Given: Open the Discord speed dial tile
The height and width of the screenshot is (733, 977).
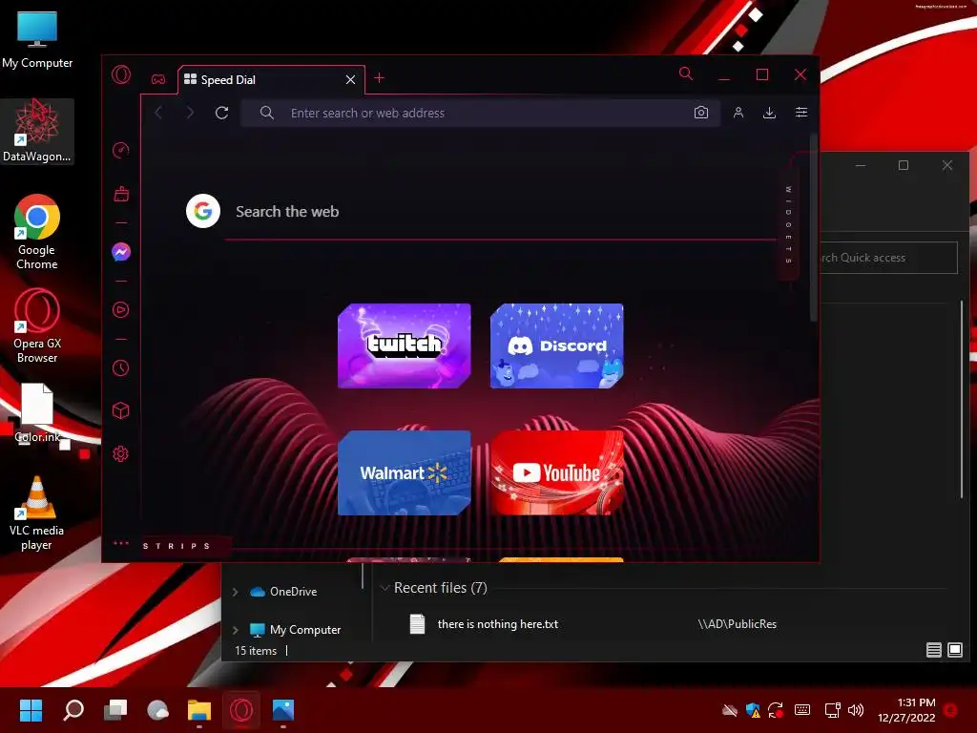Looking at the screenshot, I should point(556,346).
